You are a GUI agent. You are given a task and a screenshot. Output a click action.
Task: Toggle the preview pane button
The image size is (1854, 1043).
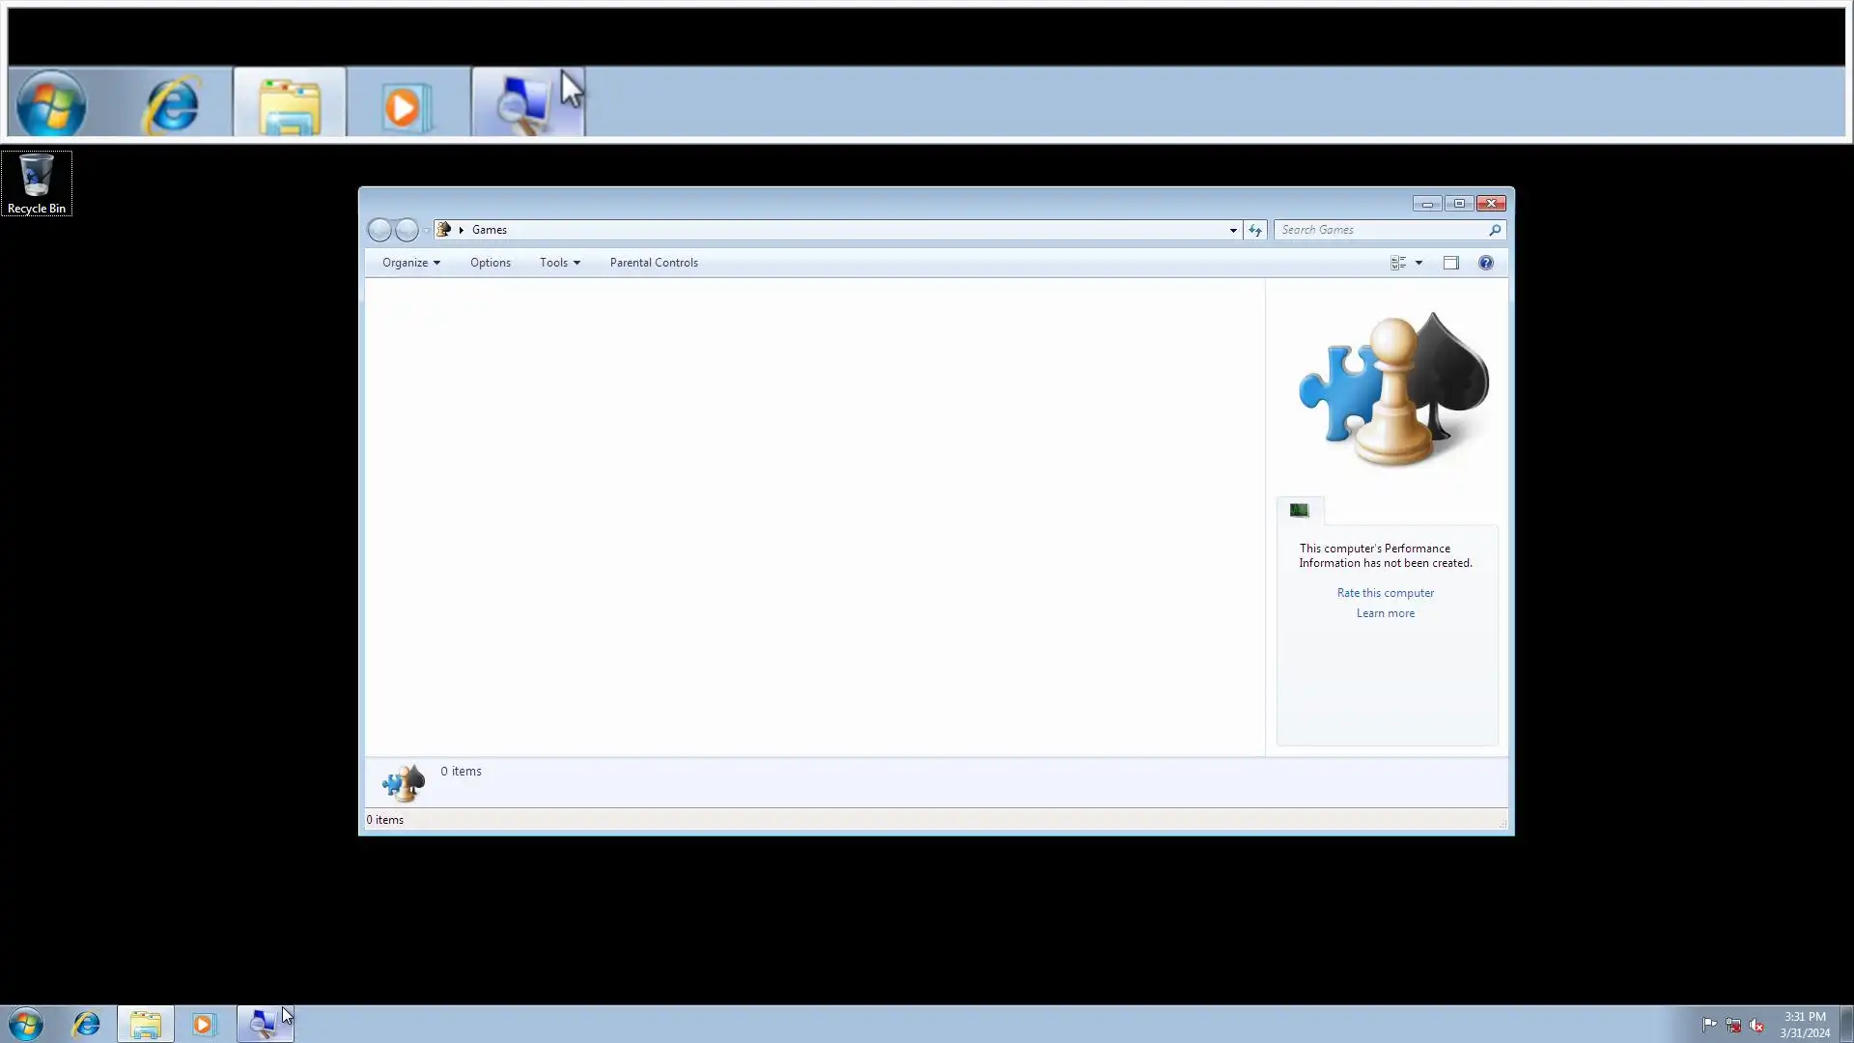point(1450,263)
